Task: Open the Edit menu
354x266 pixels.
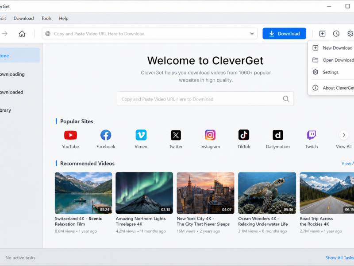Action: tap(3, 18)
